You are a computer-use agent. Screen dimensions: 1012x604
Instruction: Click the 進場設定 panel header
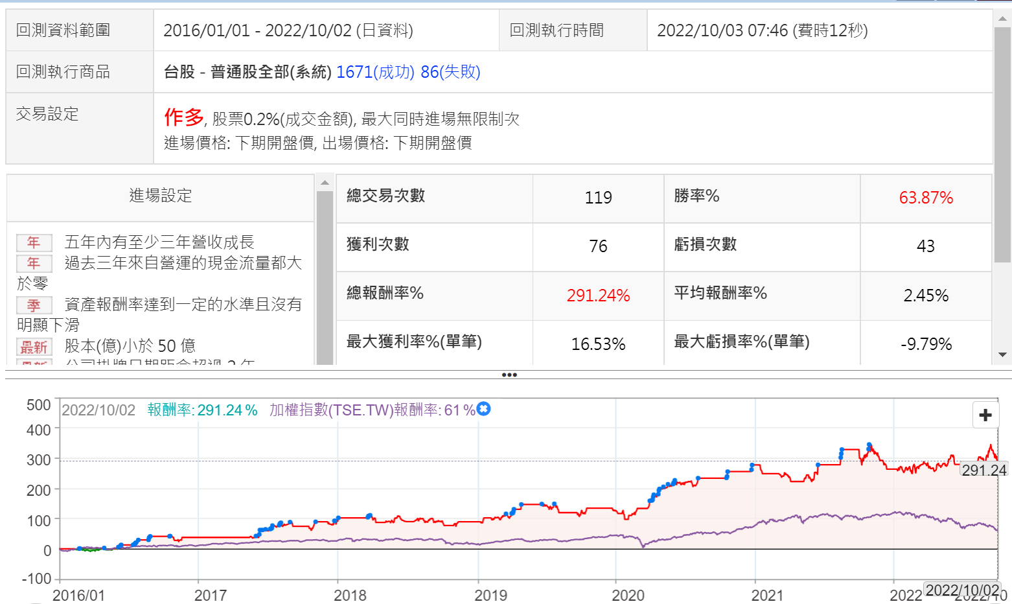(160, 196)
